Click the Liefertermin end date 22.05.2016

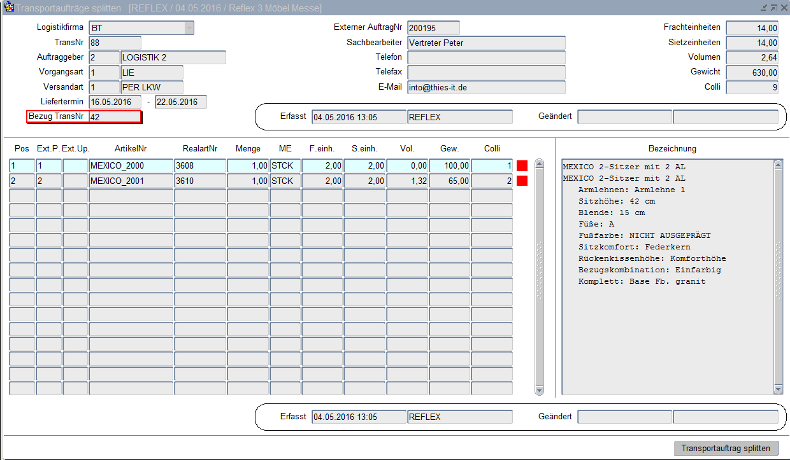click(x=181, y=102)
